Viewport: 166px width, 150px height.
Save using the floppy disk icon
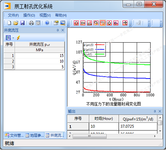(x=23, y=23)
